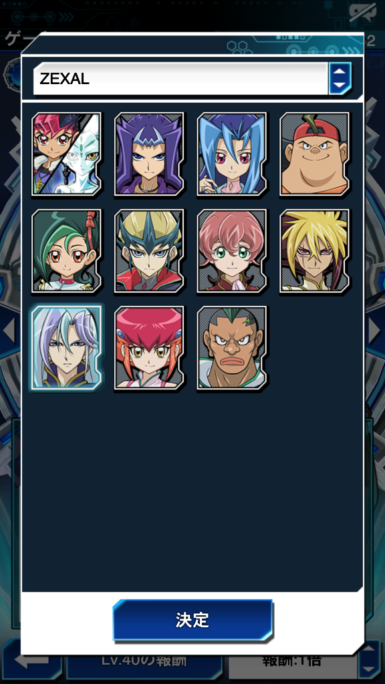Pick the pink-haired character with green eyes
This screenshot has width=385, height=684.
(x=232, y=250)
